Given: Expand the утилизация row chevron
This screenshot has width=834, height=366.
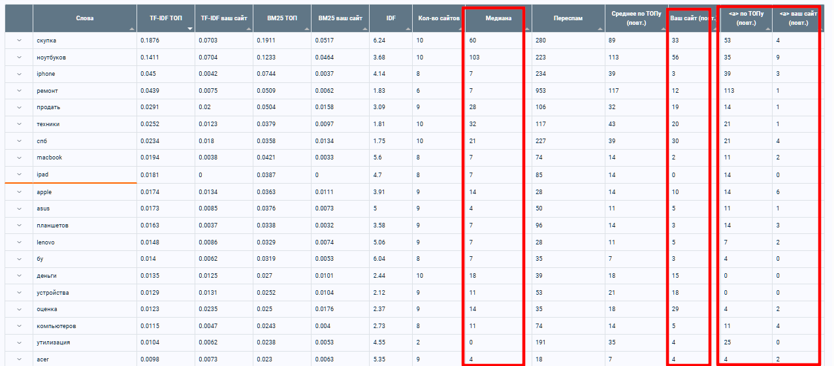Looking at the screenshot, I should coord(19,342).
